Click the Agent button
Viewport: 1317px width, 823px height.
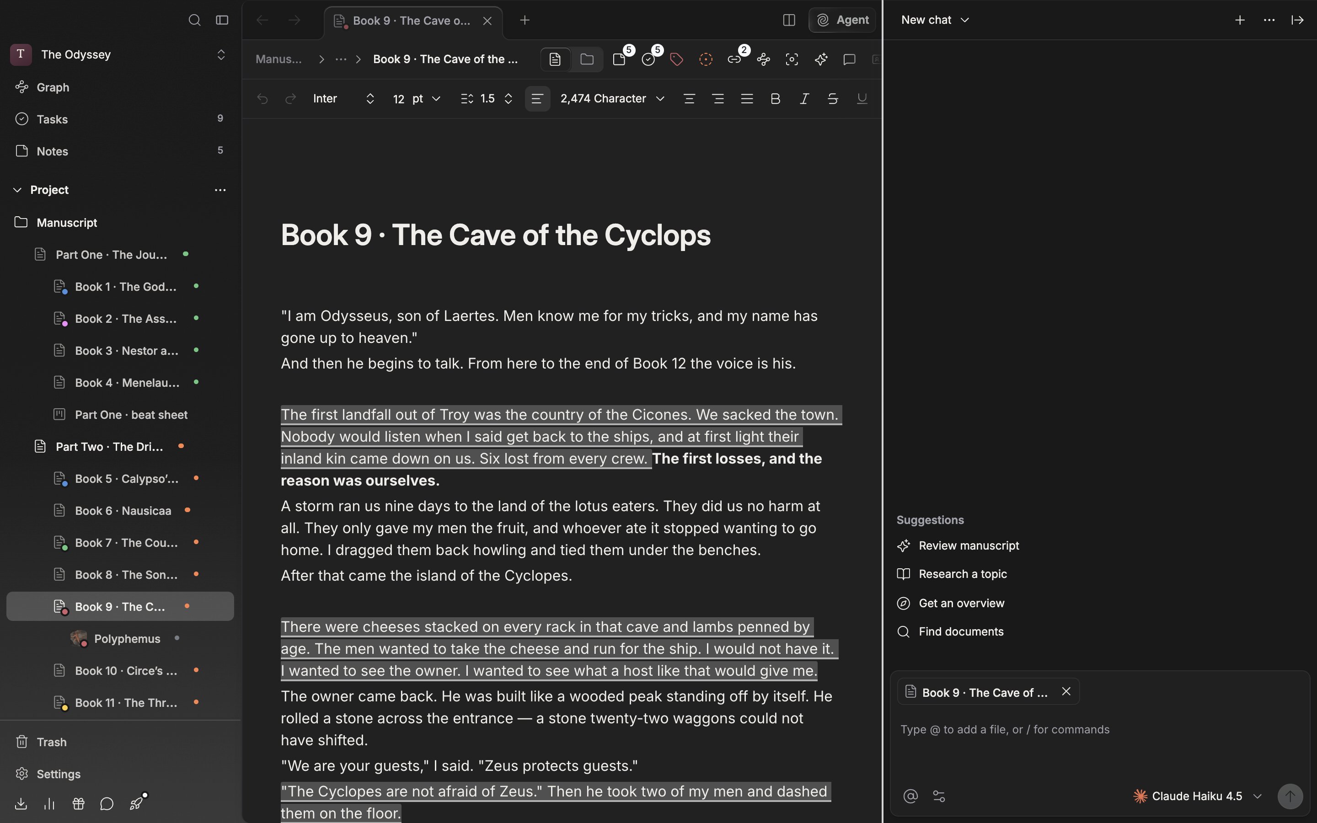(x=842, y=20)
